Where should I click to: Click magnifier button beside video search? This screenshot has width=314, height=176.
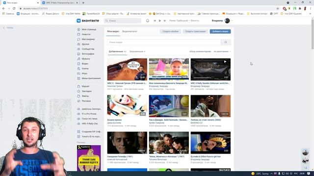tap(226, 43)
